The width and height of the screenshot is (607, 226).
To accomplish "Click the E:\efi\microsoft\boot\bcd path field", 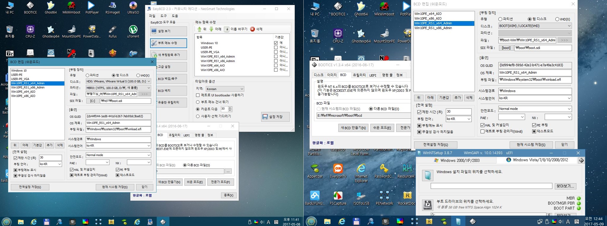I will [x=363, y=116].
